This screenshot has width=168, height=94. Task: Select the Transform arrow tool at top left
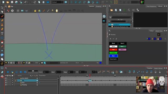coord(2,8)
